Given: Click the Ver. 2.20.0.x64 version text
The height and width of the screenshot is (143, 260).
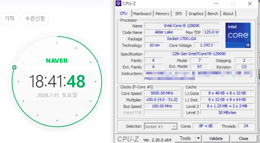Looking at the screenshot, I should click(x=157, y=140).
